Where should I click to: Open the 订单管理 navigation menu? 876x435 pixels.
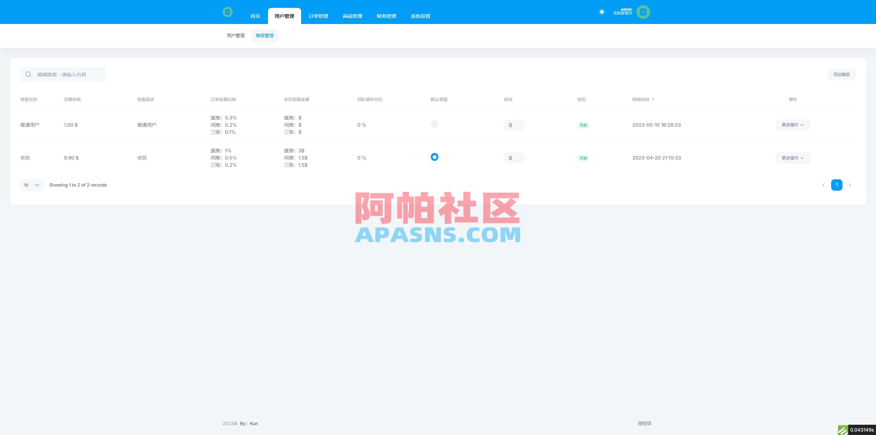(318, 16)
